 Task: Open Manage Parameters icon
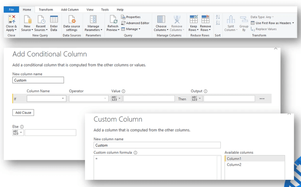coord(93,19)
